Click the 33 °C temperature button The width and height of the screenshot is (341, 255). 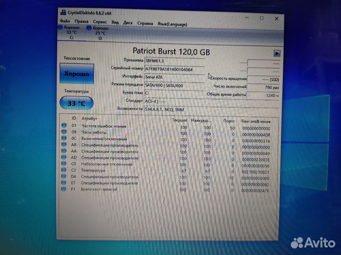click(77, 103)
